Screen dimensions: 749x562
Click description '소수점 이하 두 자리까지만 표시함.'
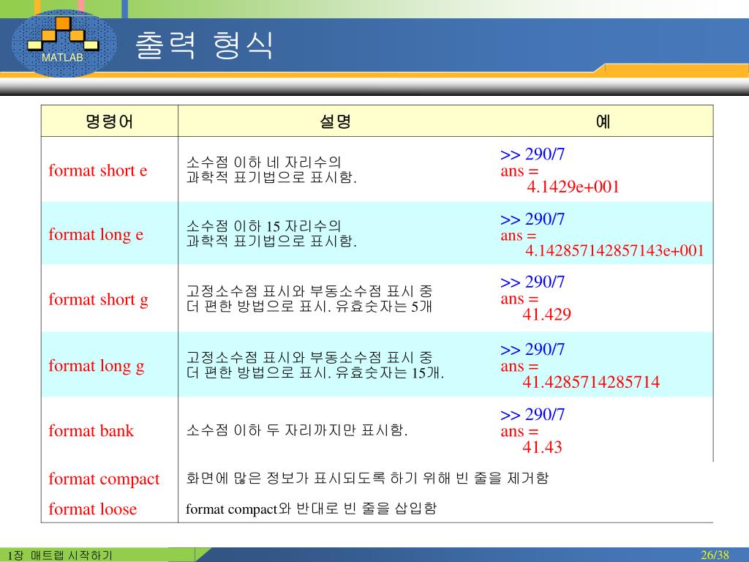tap(297, 430)
